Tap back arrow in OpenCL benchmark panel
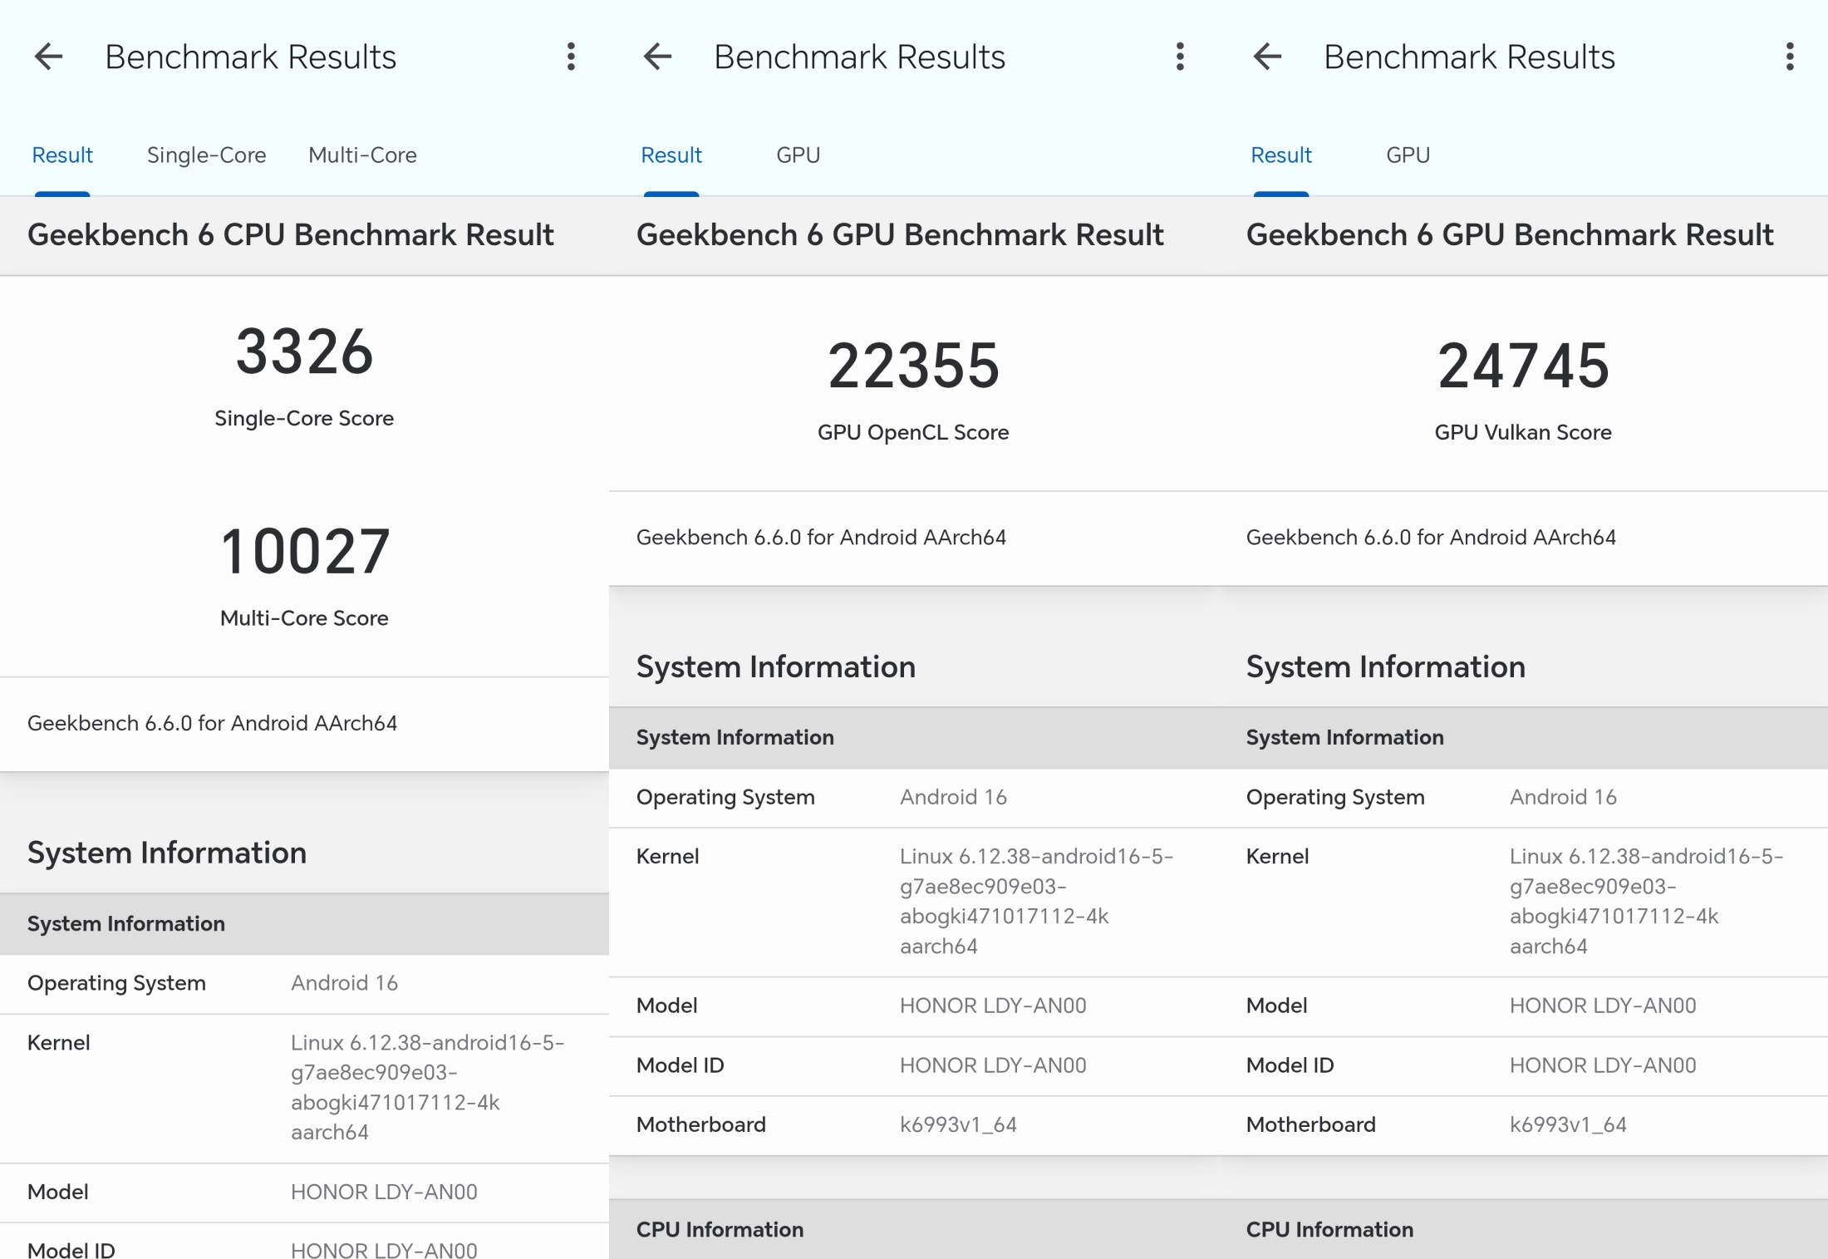Image resolution: width=1828 pixels, height=1259 pixels. click(x=657, y=57)
